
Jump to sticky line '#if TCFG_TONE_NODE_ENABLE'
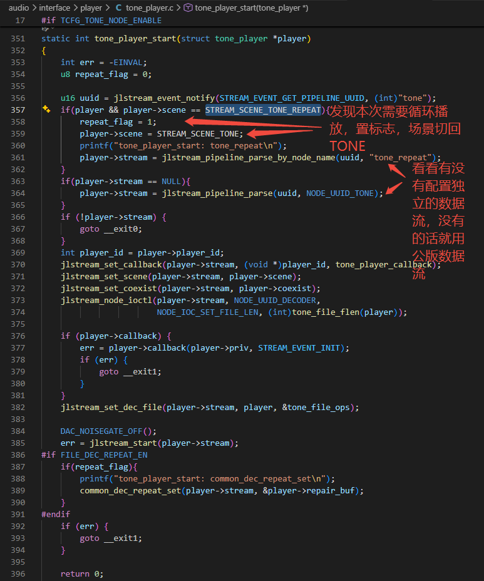click(101, 21)
